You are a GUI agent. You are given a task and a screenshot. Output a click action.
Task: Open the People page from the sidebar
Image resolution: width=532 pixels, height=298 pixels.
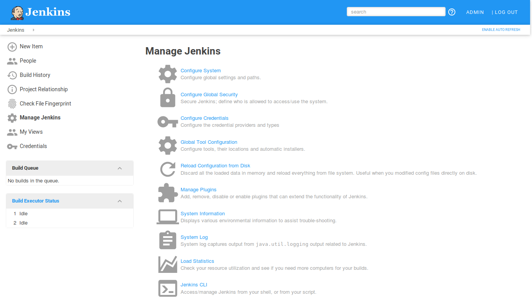28,61
